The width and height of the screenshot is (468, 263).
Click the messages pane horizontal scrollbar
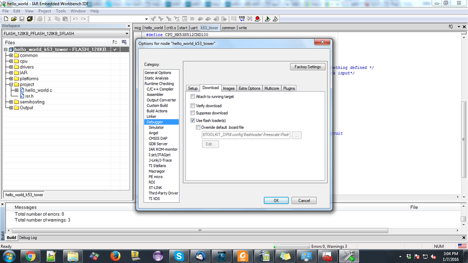pyautogui.click(x=200, y=231)
